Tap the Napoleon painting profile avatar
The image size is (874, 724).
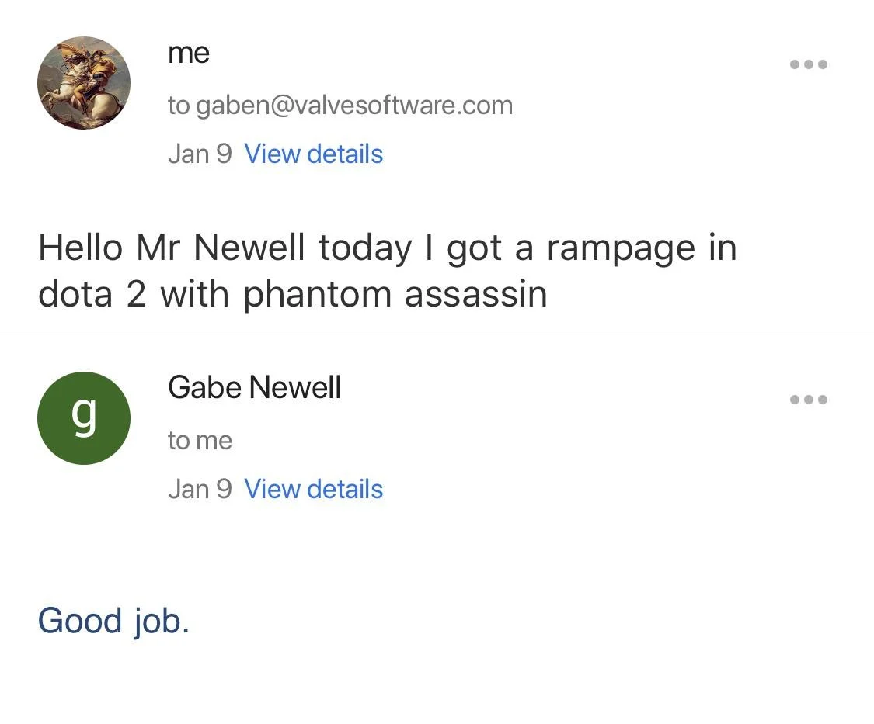[84, 83]
